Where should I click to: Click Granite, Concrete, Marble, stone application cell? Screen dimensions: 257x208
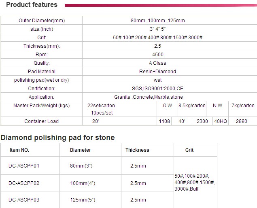149,97
